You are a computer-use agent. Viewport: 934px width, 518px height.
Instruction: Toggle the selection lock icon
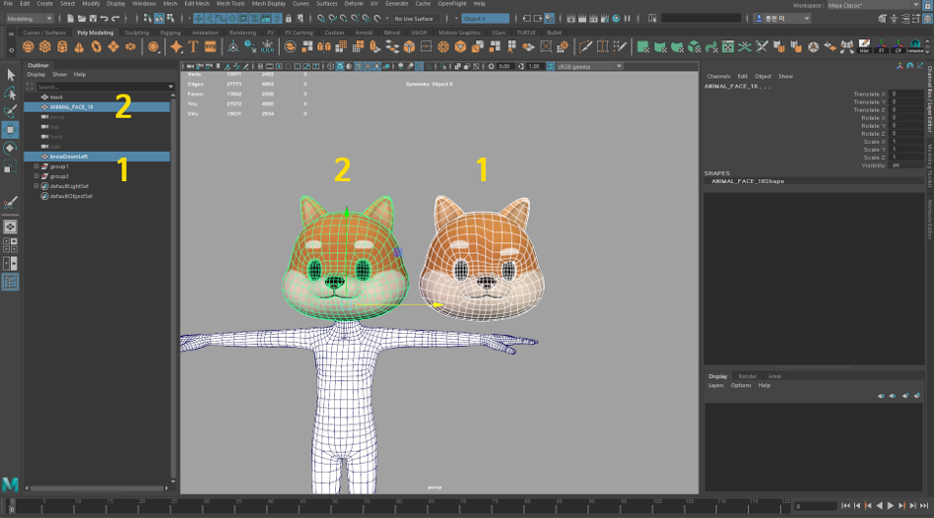tap(289, 19)
